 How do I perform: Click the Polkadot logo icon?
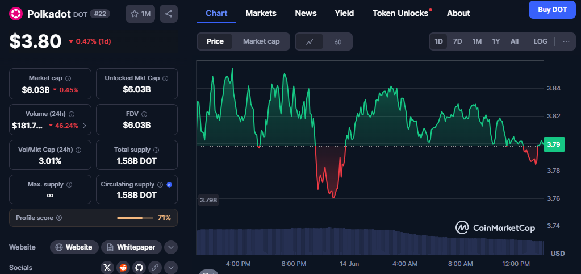coord(16,14)
